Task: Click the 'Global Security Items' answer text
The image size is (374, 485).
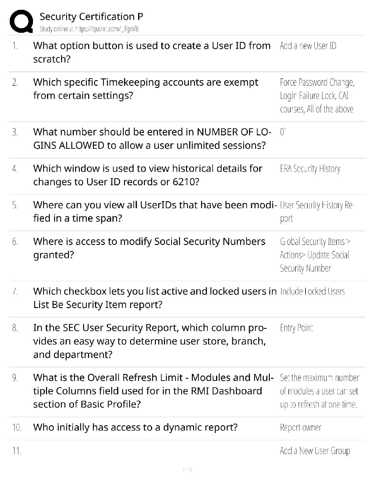Action: click(315, 242)
